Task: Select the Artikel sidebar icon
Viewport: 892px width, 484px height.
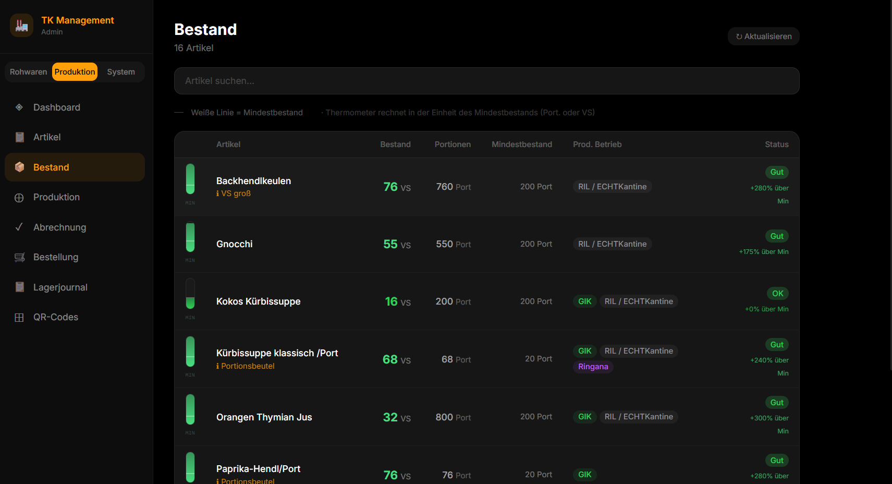Action: [19, 137]
